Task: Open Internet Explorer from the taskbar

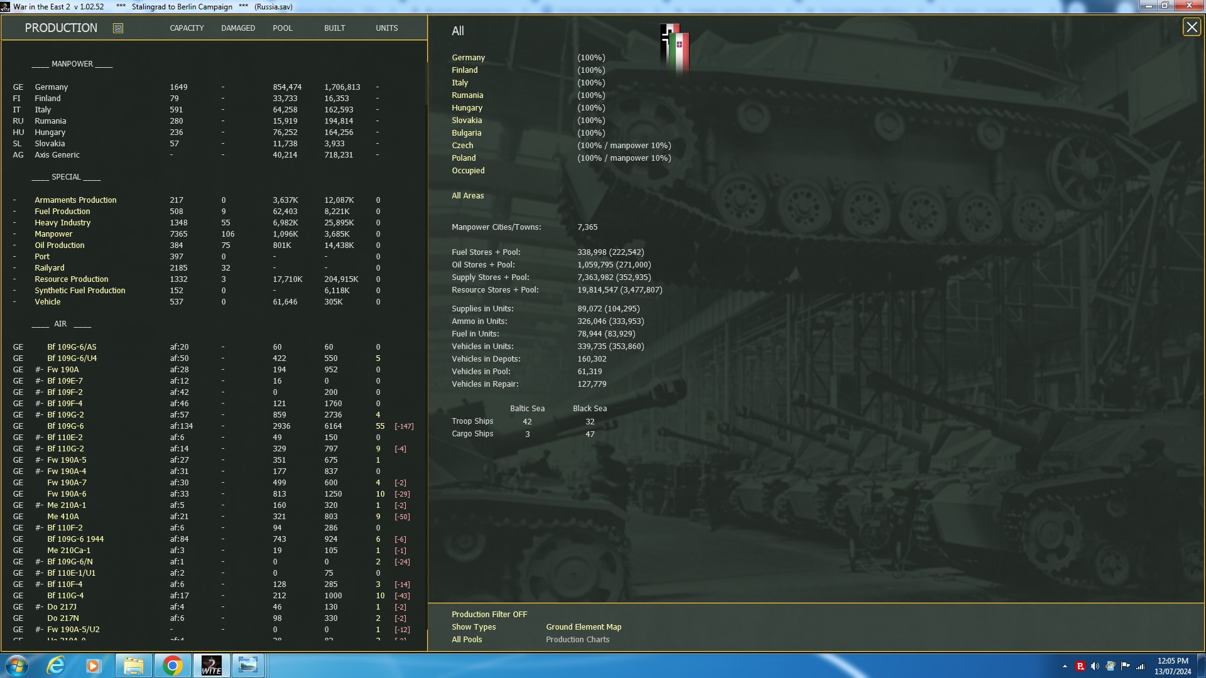Action: point(56,665)
